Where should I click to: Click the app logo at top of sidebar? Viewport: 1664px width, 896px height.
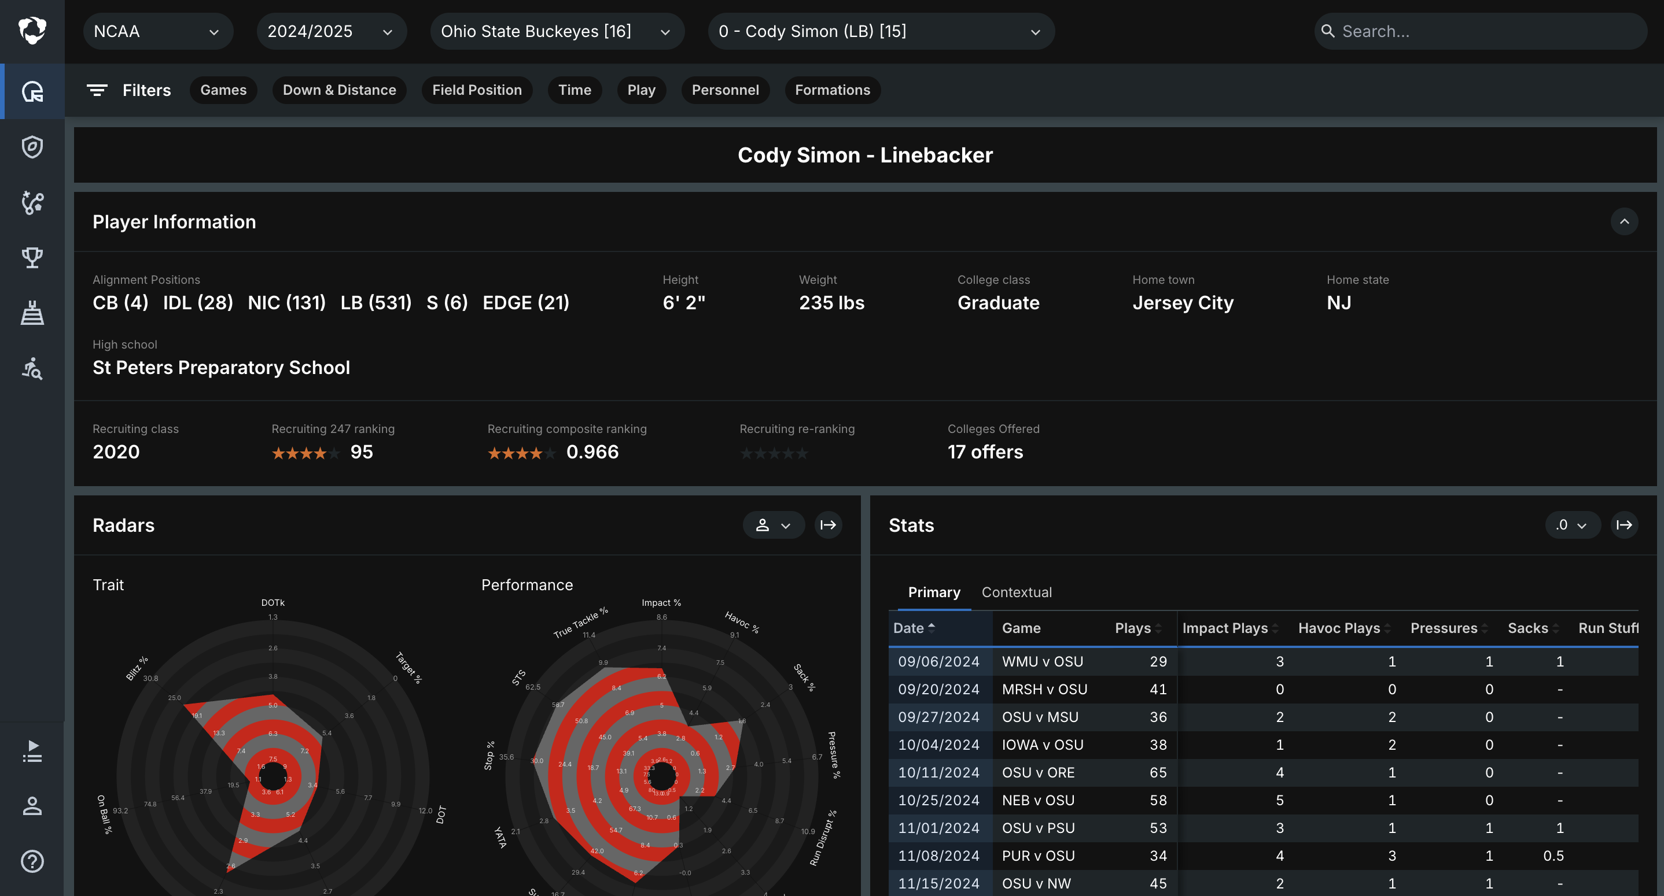click(32, 31)
